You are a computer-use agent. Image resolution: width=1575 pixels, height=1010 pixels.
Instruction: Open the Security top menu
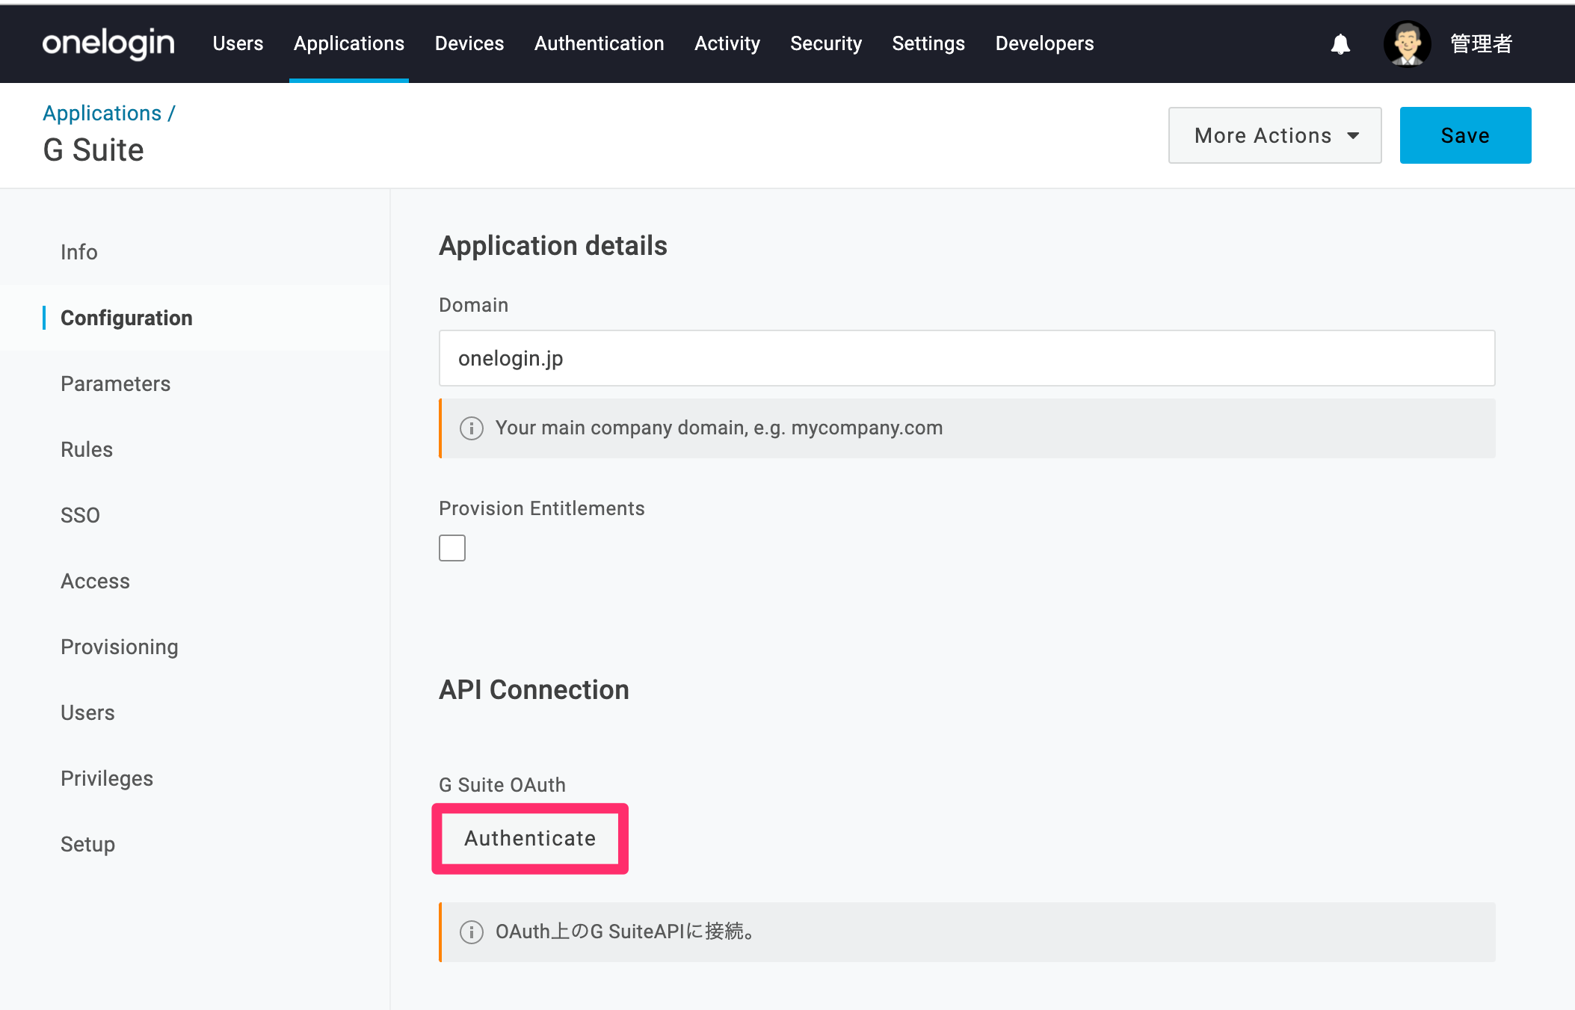pos(826,44)
